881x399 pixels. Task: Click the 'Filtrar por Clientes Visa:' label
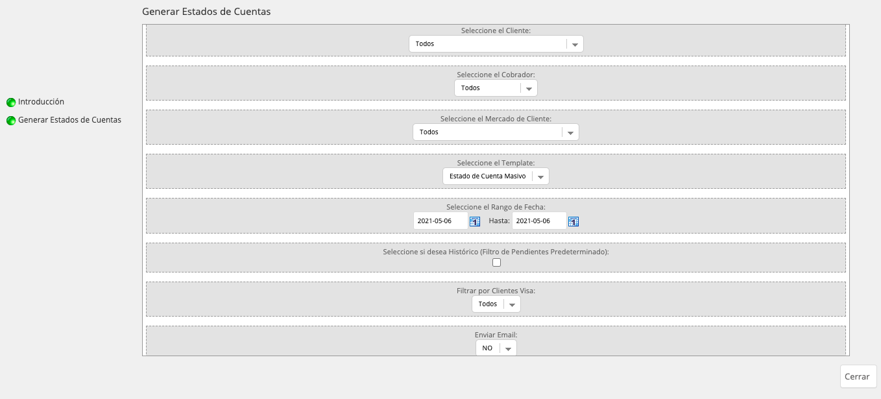coord(496,291)
